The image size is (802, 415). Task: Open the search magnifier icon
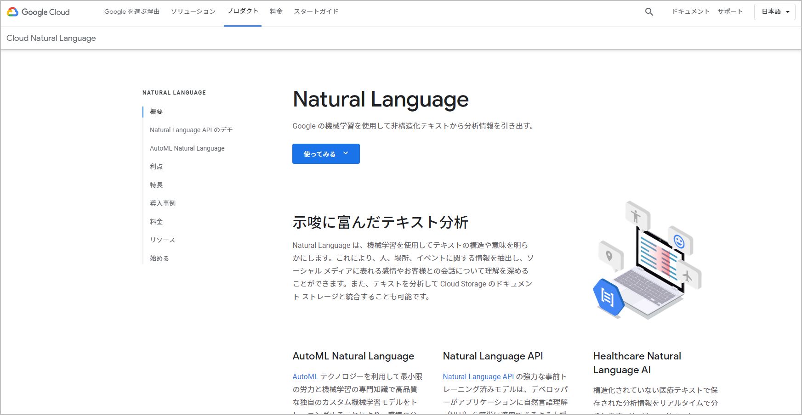coord(649,12)
